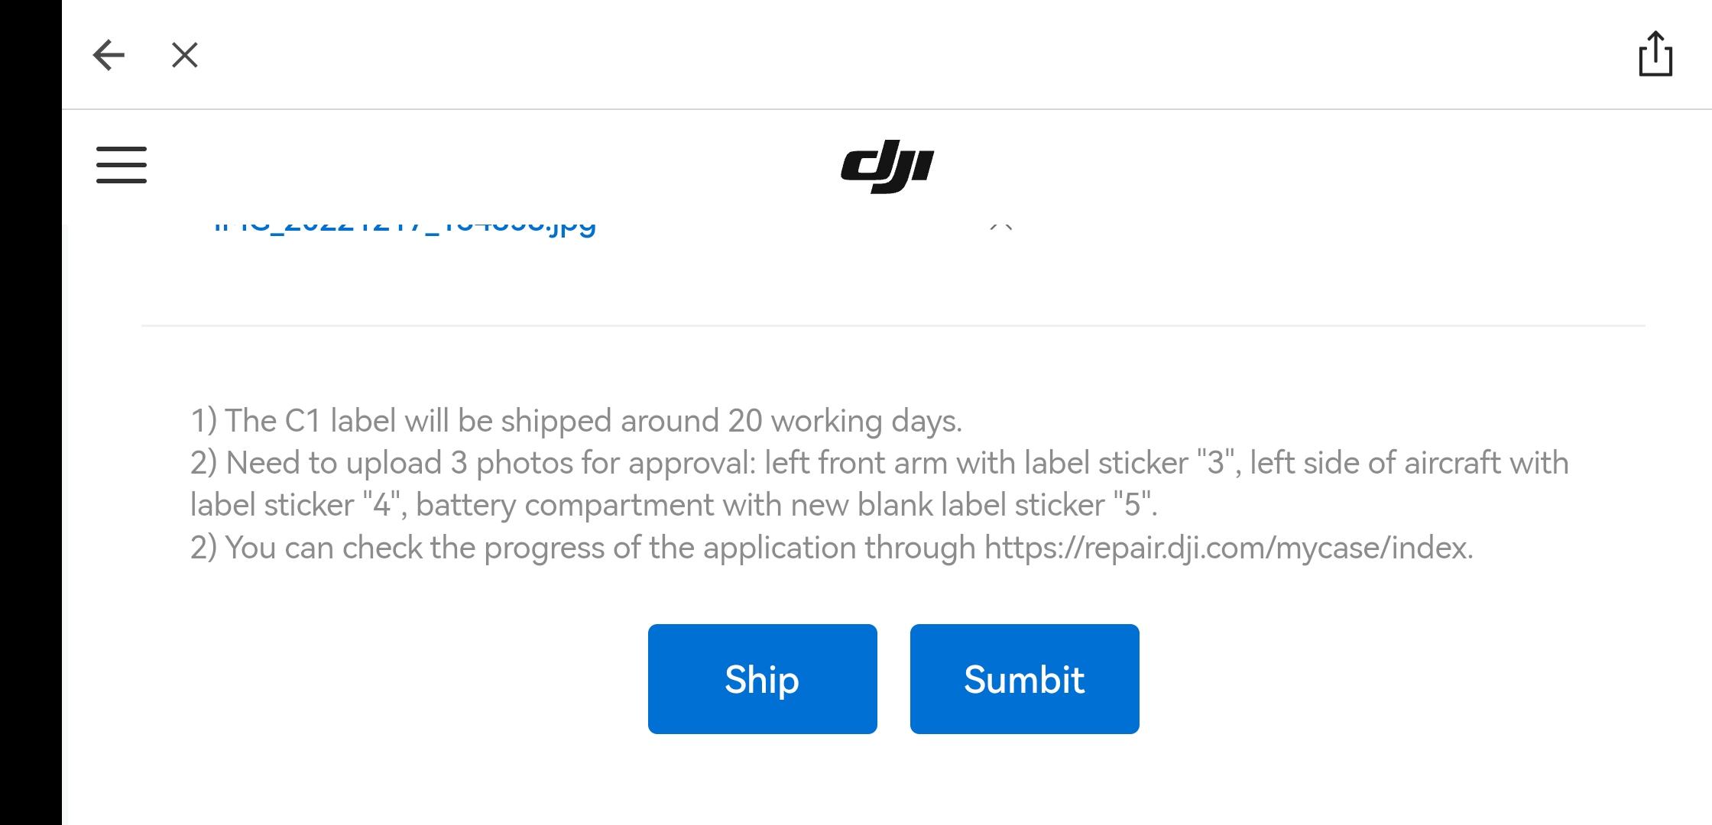Tap the DJI logo in the header
The image size is (1712, 825).
[x=887, y=167]
